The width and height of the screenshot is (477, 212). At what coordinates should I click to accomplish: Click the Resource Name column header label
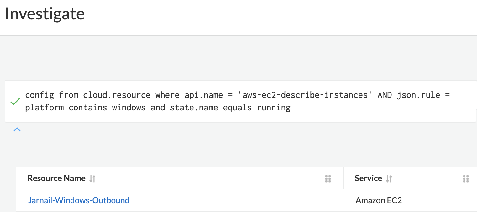[x=56, y=178]
